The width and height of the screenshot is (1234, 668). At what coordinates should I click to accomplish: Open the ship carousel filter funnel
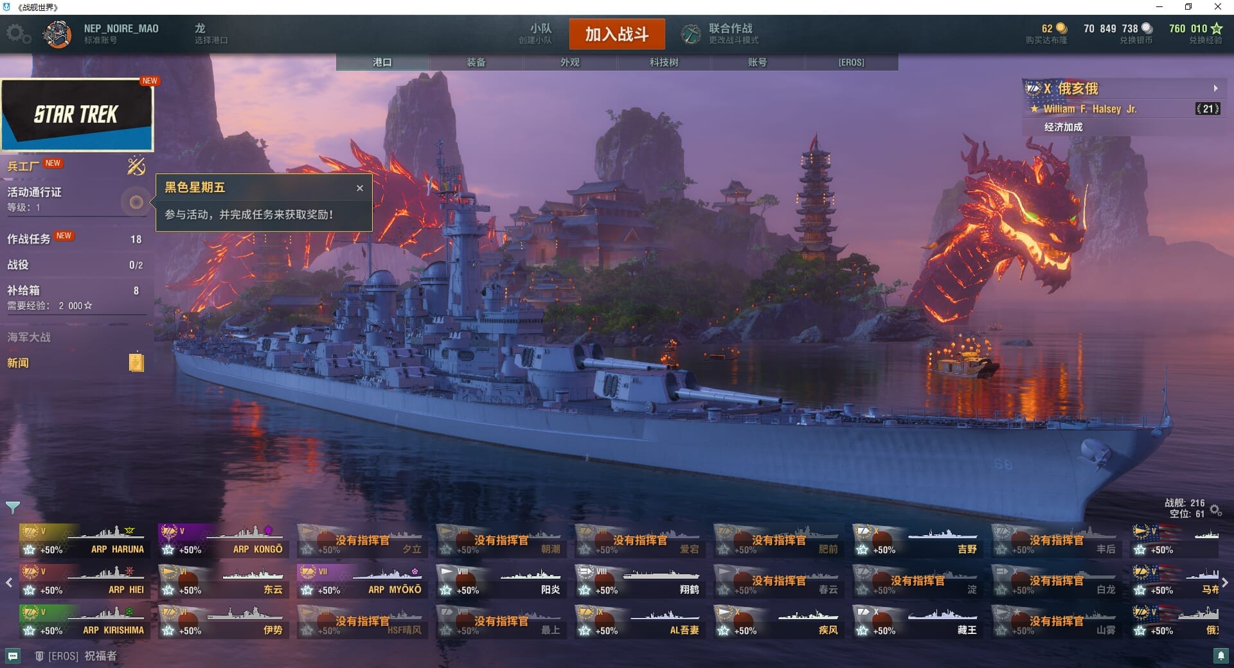point(12,507)
